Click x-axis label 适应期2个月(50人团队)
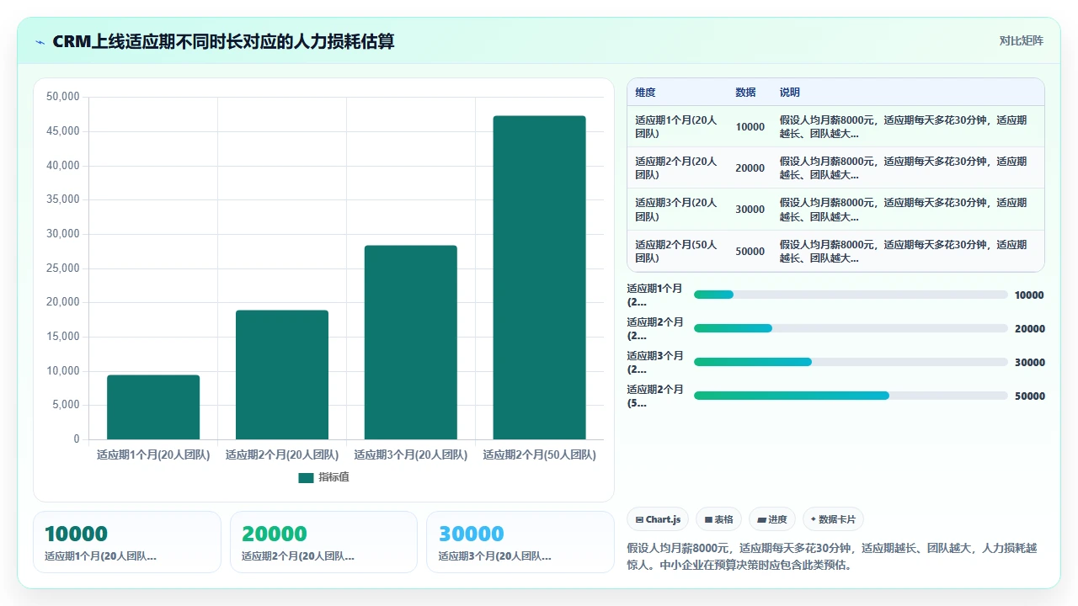The width and height of the screenshot is (1078, 606). (539, 454)
